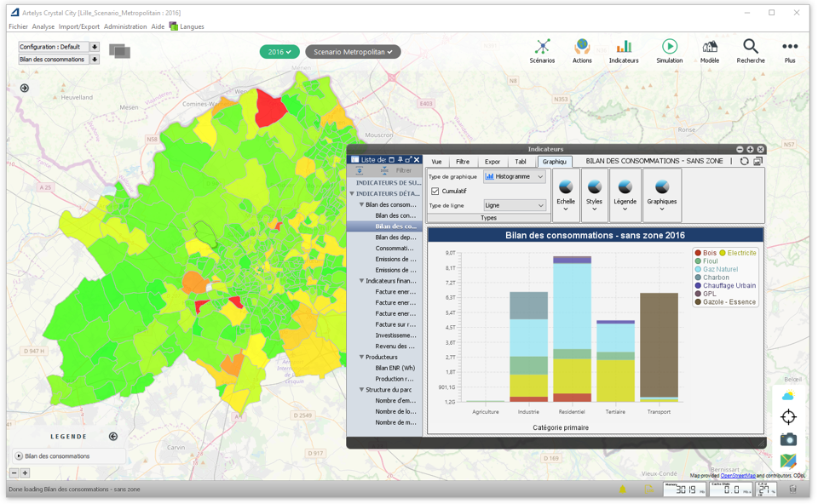Collapse the Producteurs tree node
818x504 pixels.
click(x=361, y=357)
